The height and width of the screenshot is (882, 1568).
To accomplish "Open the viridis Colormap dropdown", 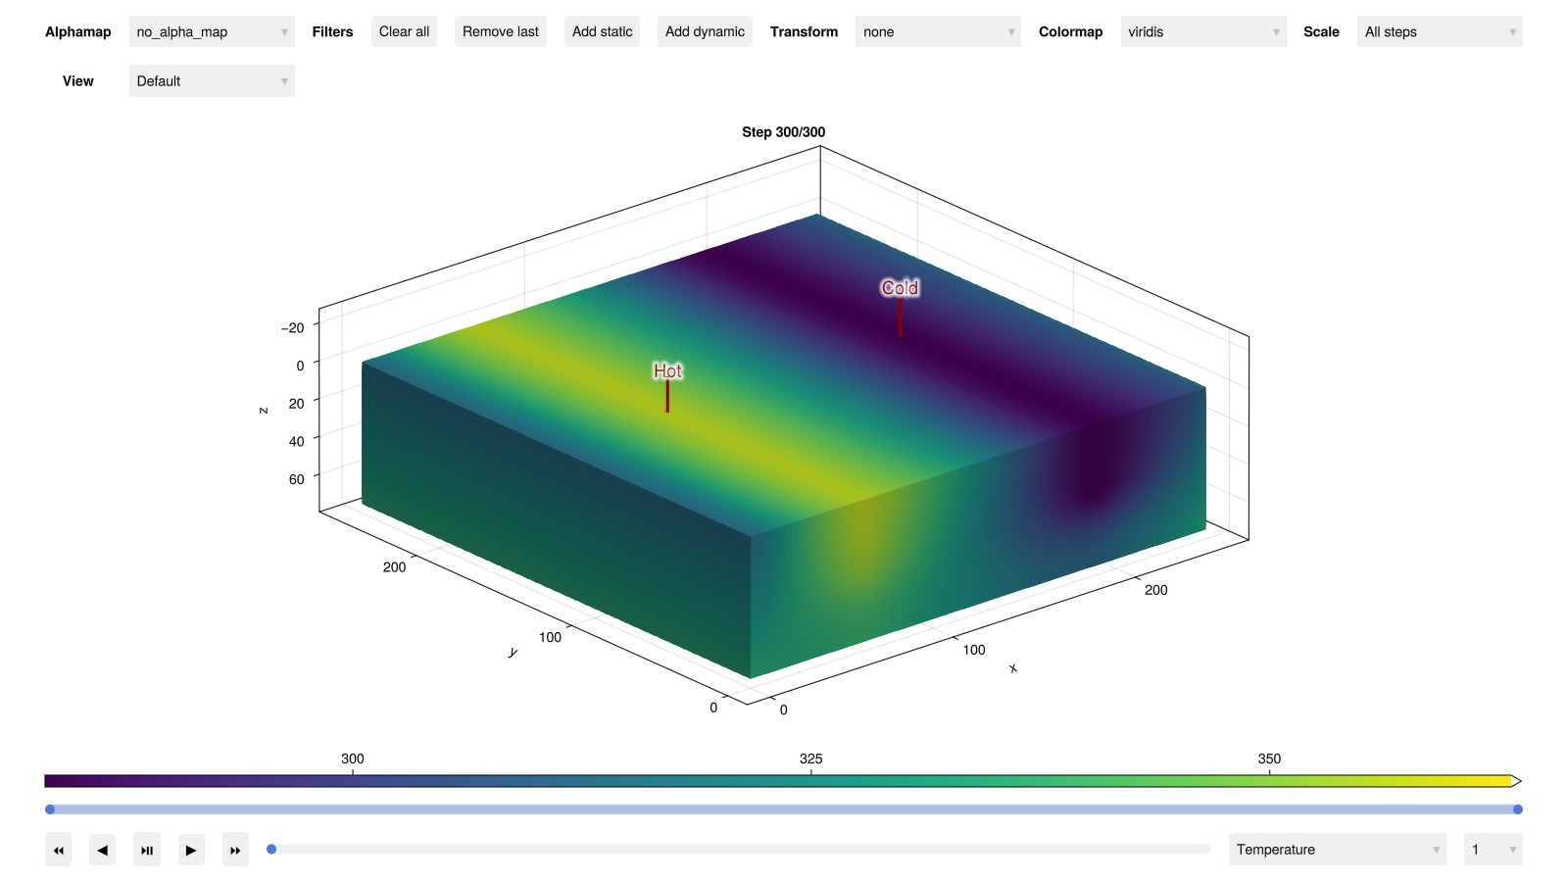I will [1202, 31].
